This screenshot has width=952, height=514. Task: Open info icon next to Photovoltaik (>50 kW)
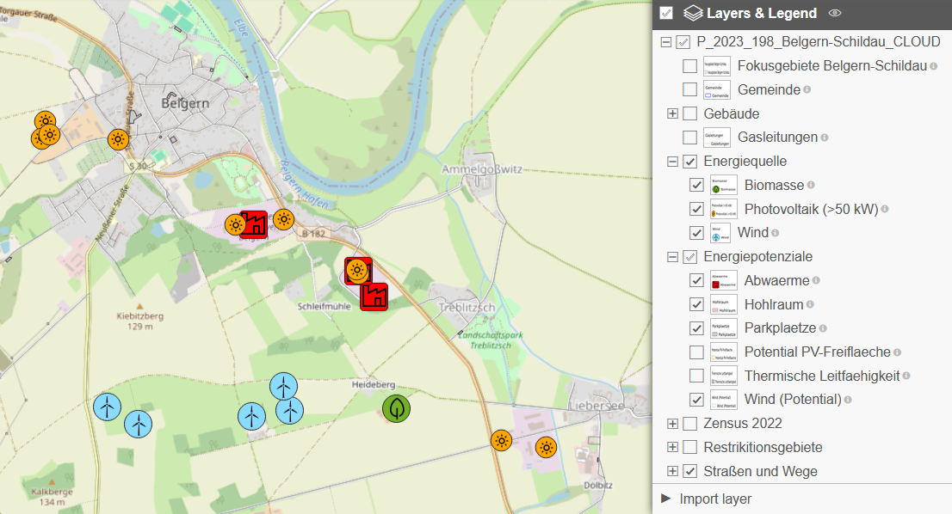[x=885, y=209]
